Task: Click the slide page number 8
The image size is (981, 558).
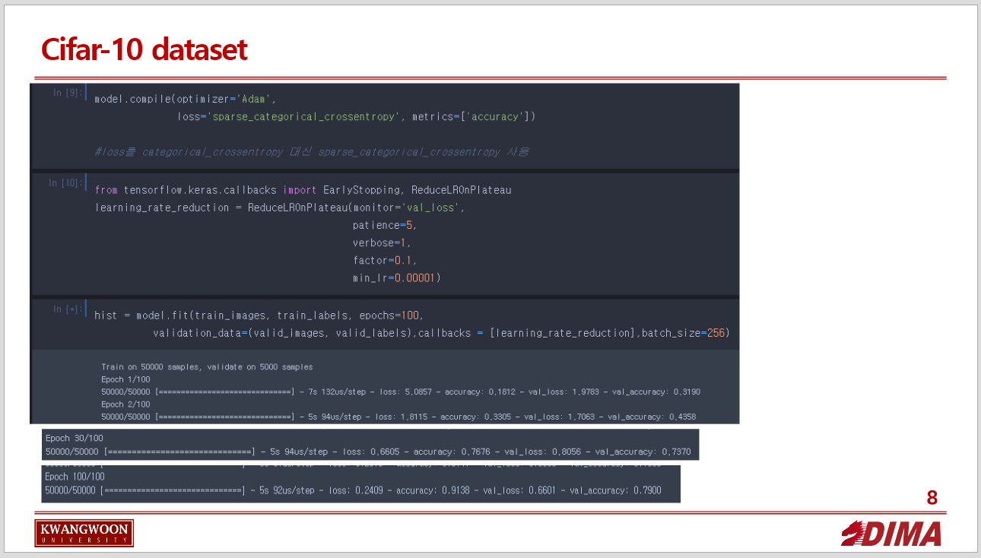Action: coord(932,499)
